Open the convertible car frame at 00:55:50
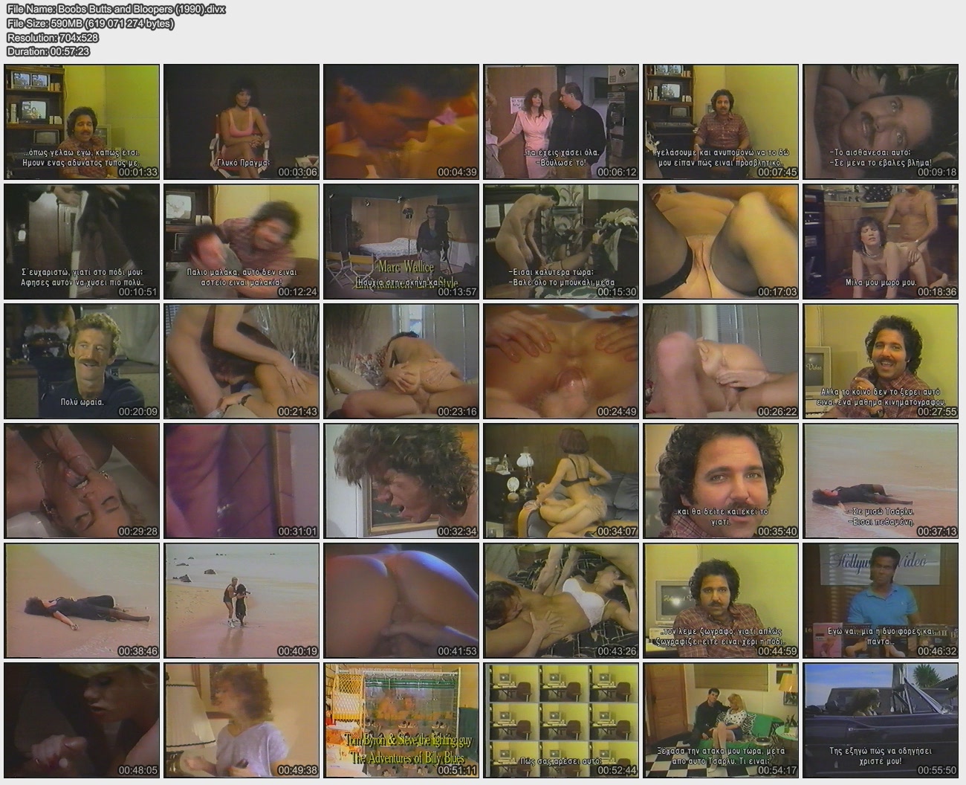This screenshot has height=785, width=966. pos(881,721)
